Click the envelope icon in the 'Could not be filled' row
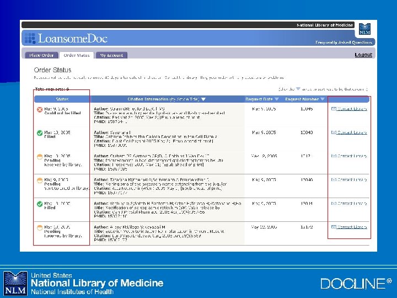The width and height of the screenshot is (397, 298). 334,109
